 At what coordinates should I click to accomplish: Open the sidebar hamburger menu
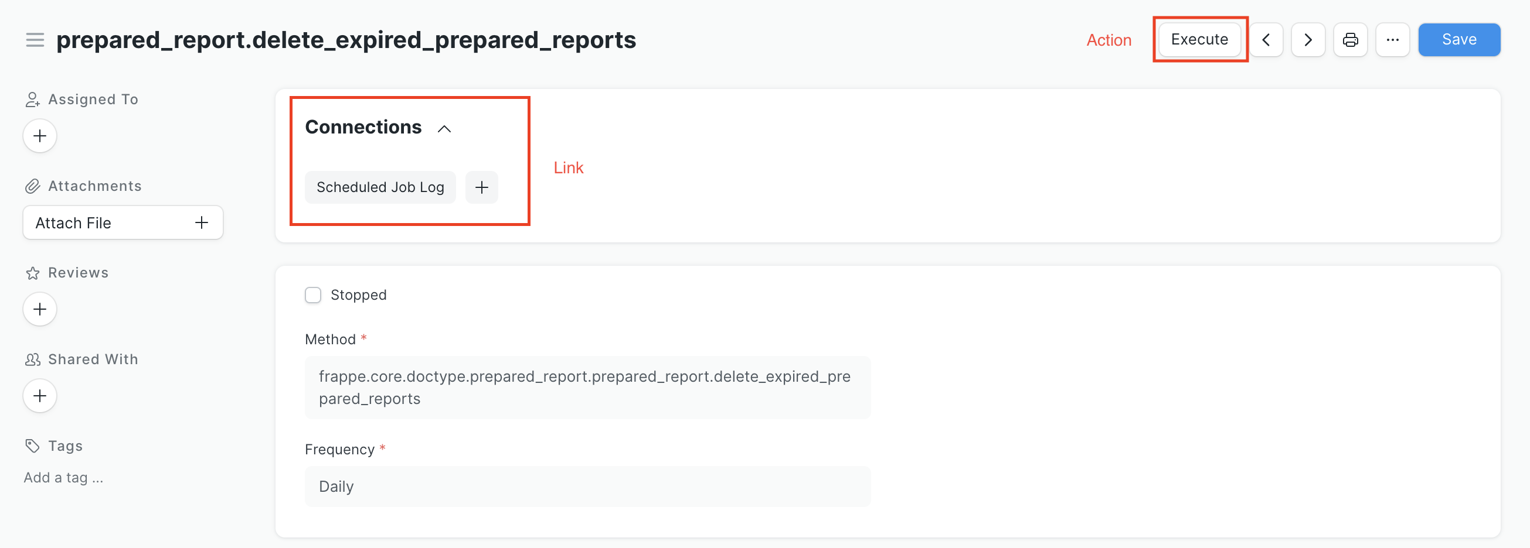(35, 39)
